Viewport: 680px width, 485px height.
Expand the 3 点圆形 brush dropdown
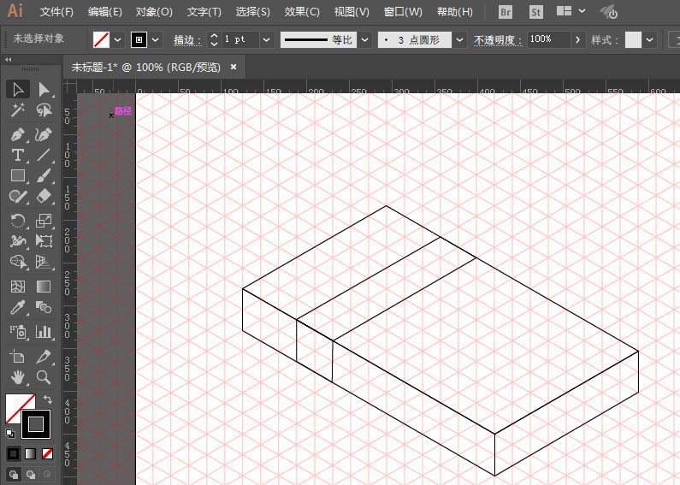point(460,40)
